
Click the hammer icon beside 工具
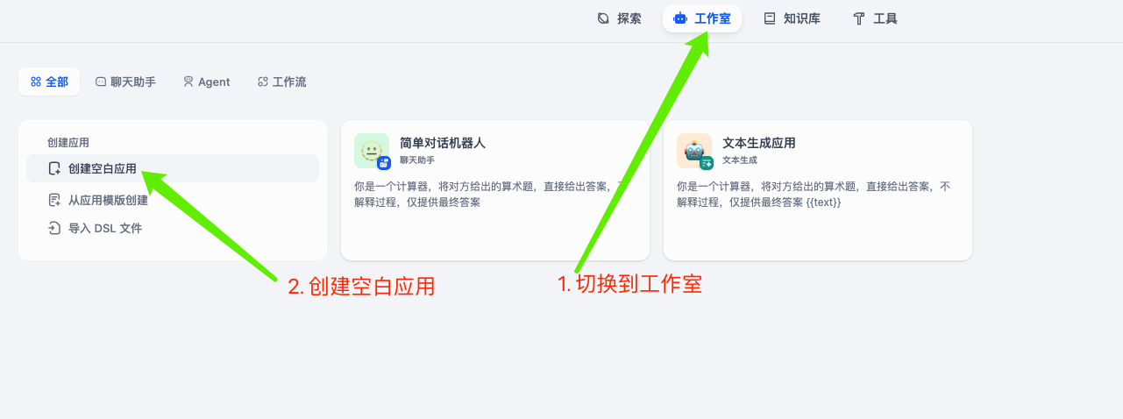click(859, 18)
